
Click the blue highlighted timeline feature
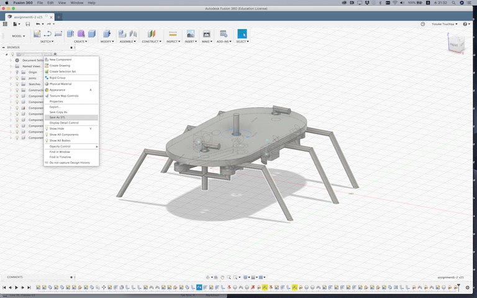[199, 287]
